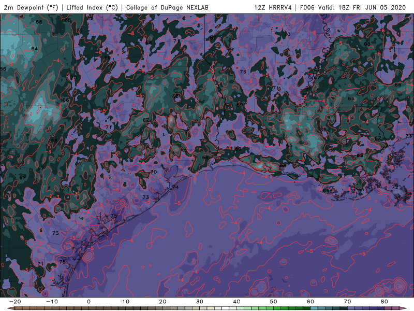
Task: Click the '20' color bar label
Action: [162, 302]
